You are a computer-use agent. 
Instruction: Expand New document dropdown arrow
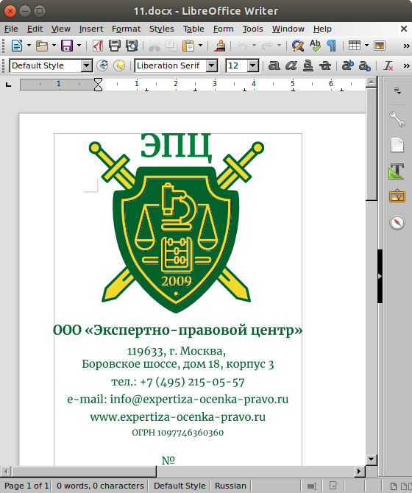[x=29, y=46]
